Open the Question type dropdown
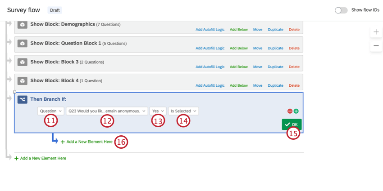The image size is (383, 191). point(51,111)
